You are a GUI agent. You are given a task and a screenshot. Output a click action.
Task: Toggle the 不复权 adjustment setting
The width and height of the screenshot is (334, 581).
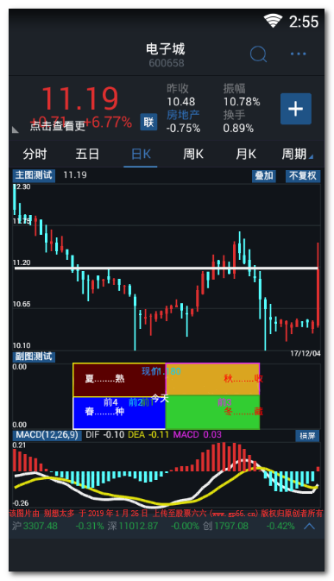pos(303,175)
